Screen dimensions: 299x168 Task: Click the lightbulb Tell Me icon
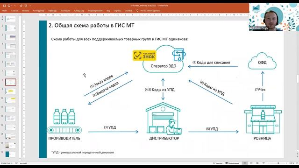[x=137, y=11]
